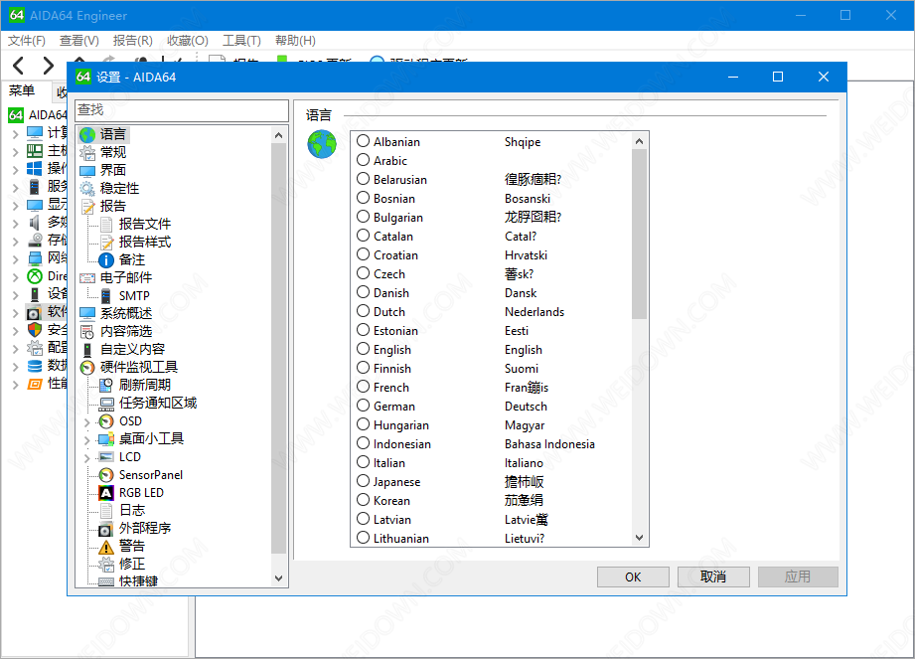Open the OSD gauge icon

point(106,421)
